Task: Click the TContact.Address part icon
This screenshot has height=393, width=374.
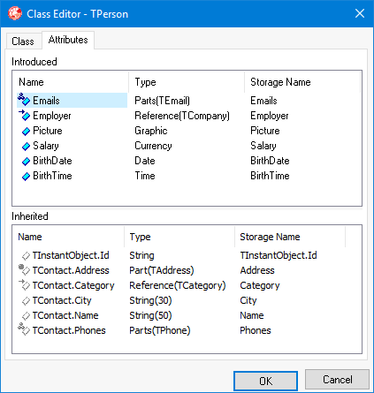Action: pos(24,269)
